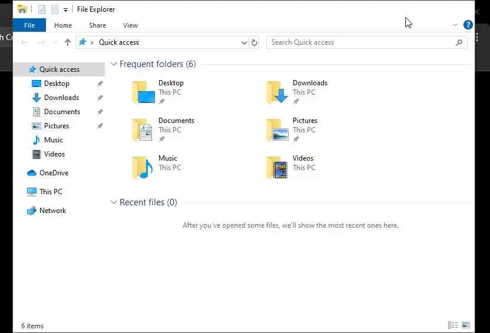Open the recent locations dropdown arrow
This screenshot has width=490, height=333.
pyautogui.click(x=55, y=42)
